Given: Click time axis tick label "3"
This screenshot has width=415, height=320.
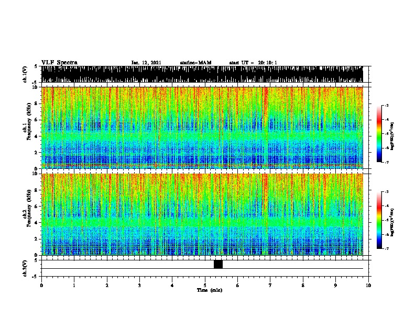Looking at the screenshot, I should point(139,285).
